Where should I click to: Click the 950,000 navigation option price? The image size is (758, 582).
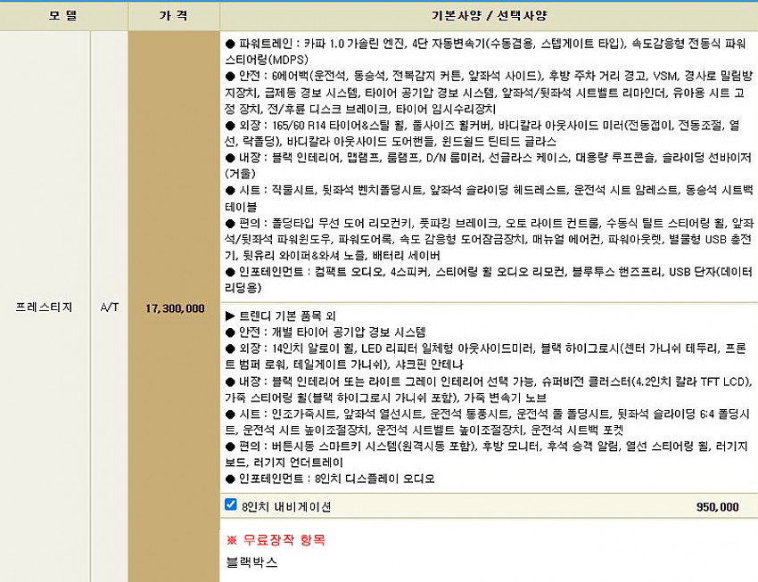click(716, 506)
